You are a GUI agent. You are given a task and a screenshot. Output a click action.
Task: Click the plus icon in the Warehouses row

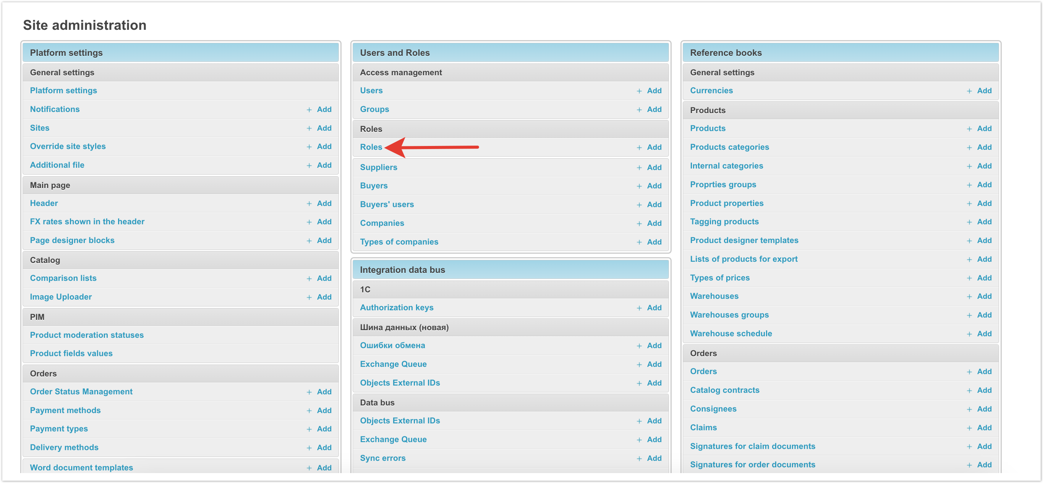(969, 297)
